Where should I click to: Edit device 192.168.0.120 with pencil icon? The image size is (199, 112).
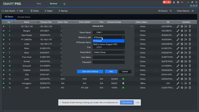click(178, 26)
